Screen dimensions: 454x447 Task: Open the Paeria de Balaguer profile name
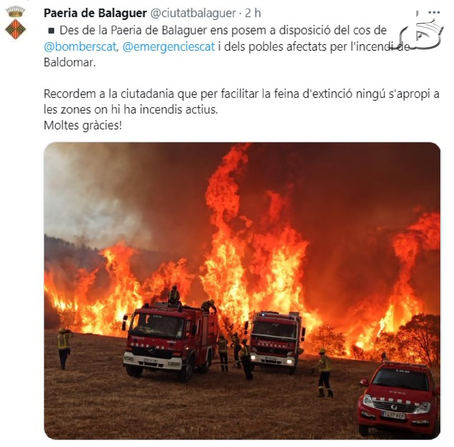coord(95,13)
